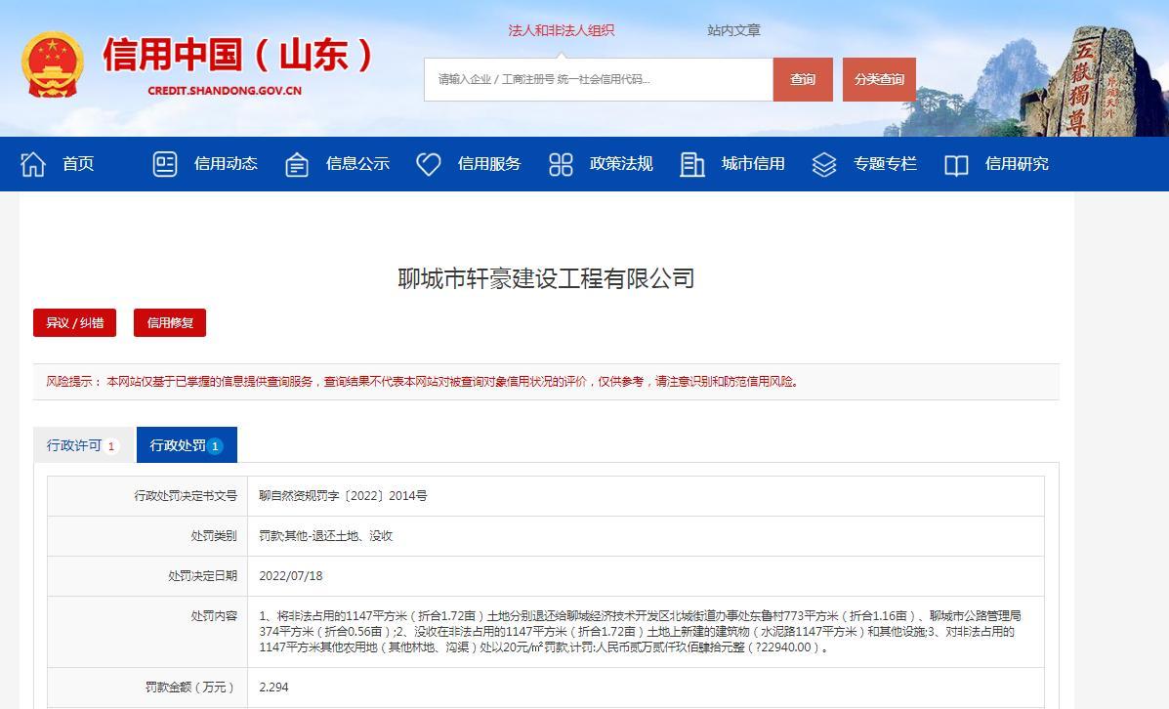Open the 分类查询 button
Screen dimensions: 1169x709
pyautogui.click(x=879, y=79)
